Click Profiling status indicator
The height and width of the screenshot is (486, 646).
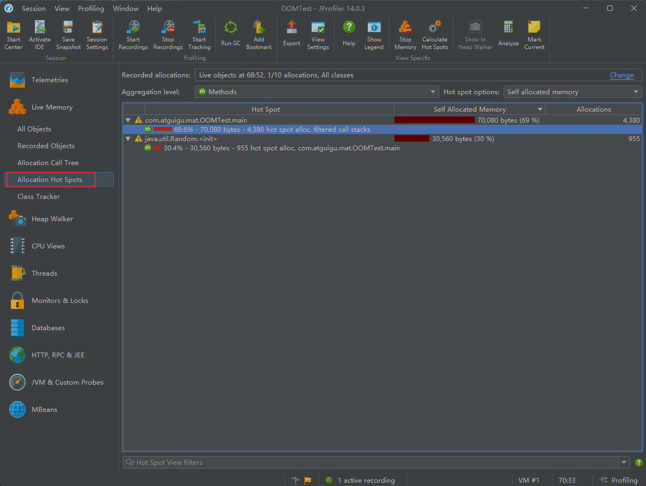click(x=618, y=480)
